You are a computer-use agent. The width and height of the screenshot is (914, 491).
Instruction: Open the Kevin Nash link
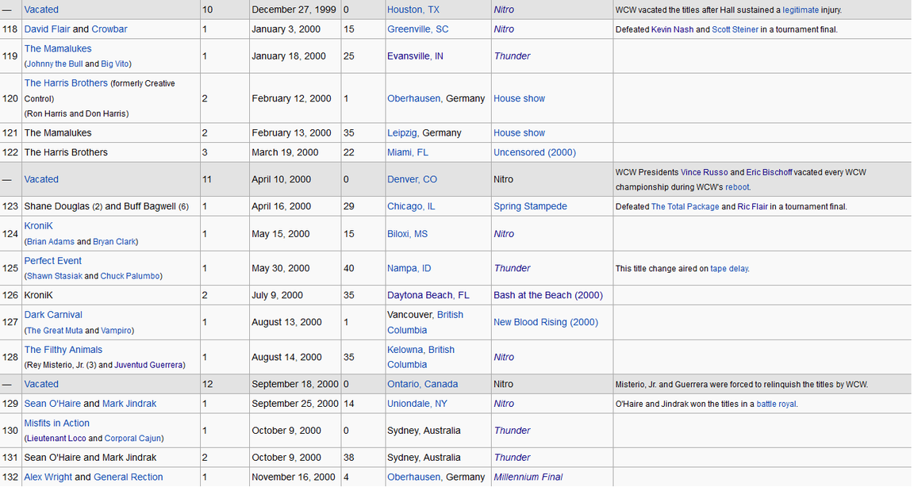point(672,29)
